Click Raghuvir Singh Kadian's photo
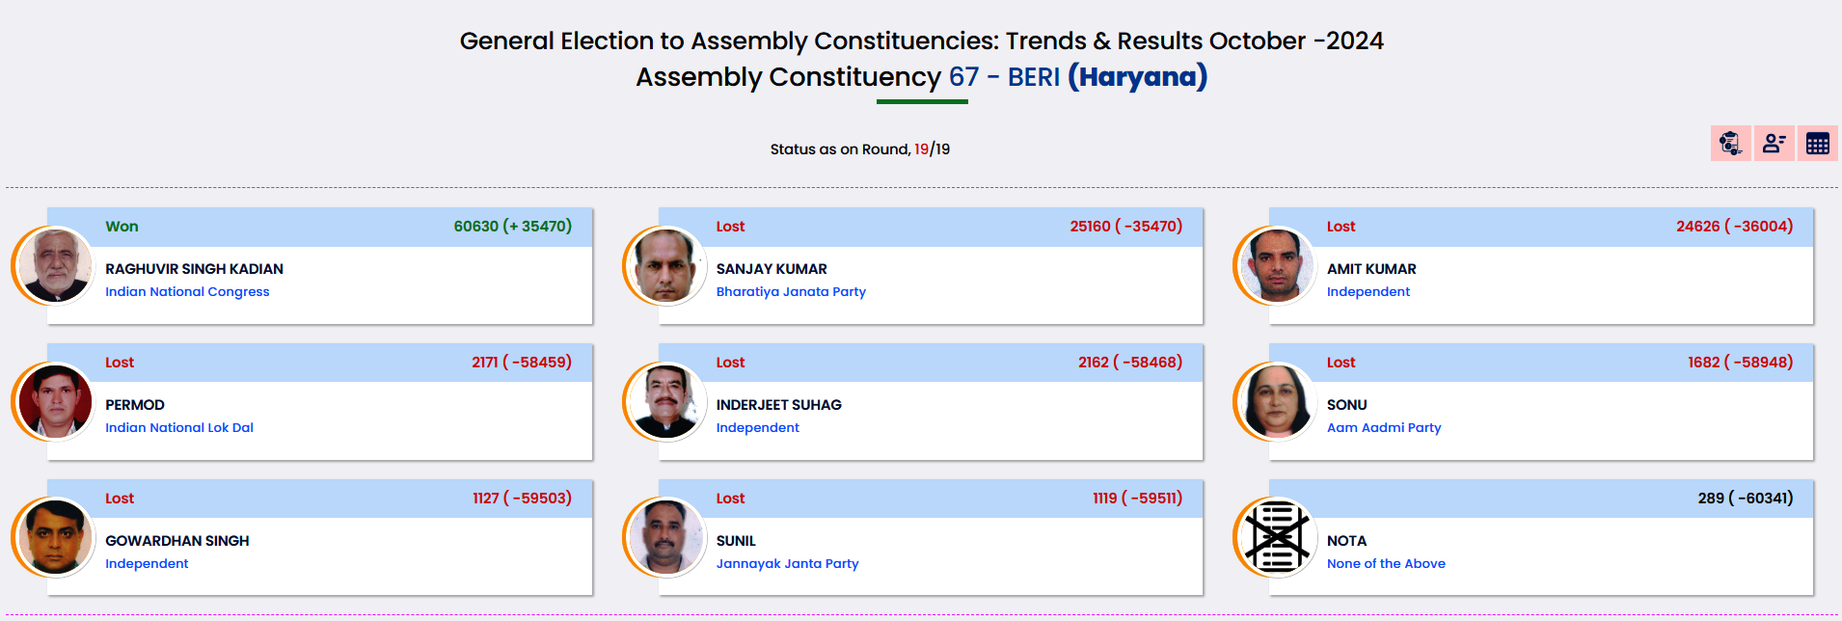This screenshot has height=621, width=1842. [55, 265]
